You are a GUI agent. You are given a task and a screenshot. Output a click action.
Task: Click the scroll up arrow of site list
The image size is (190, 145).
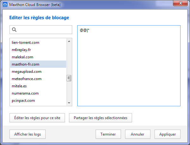coord(69,41)
